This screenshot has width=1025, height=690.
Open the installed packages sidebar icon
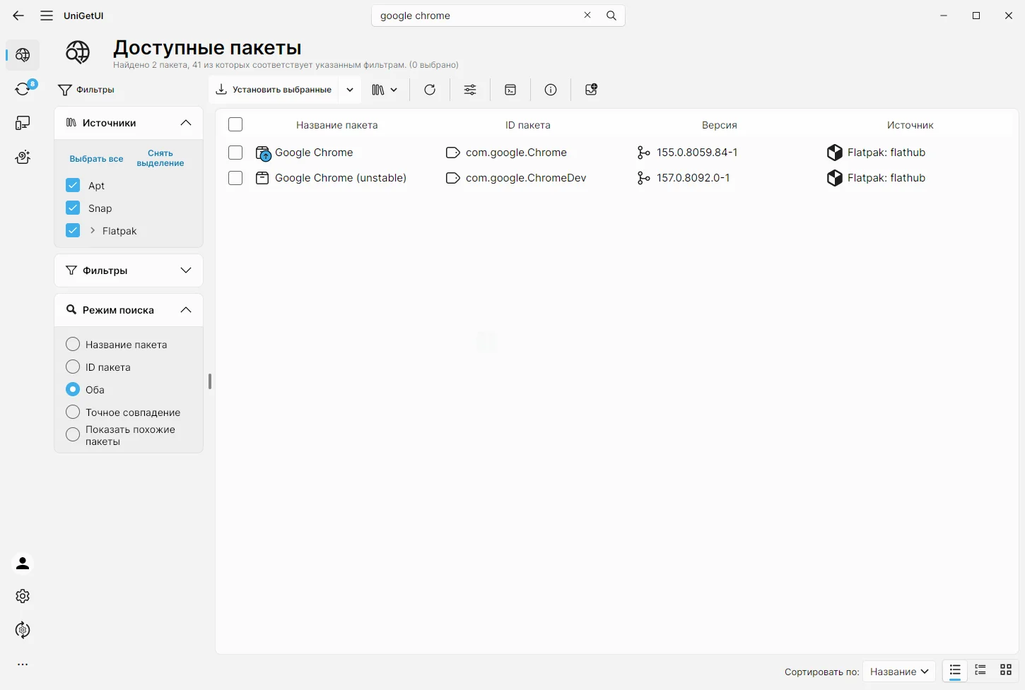pyautogui.click(x=23, y=123)
